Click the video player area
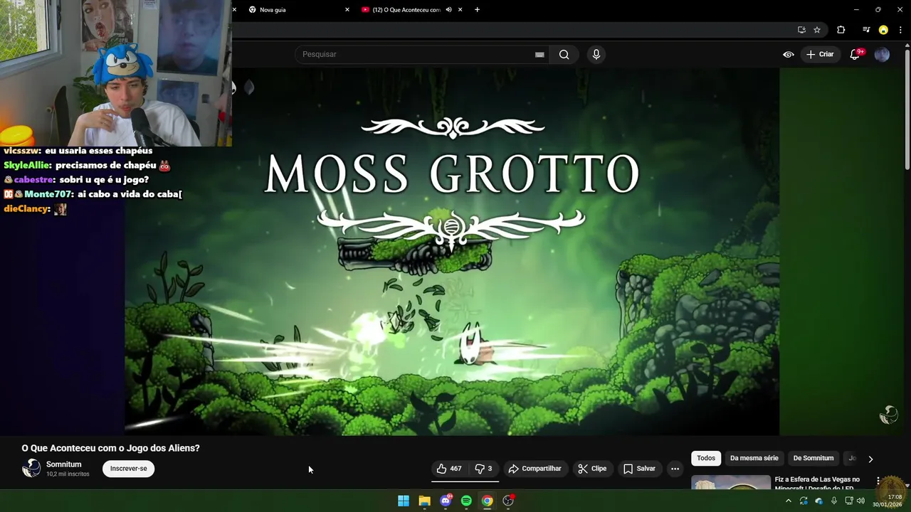The image size is (911, 512). point(452,251)
